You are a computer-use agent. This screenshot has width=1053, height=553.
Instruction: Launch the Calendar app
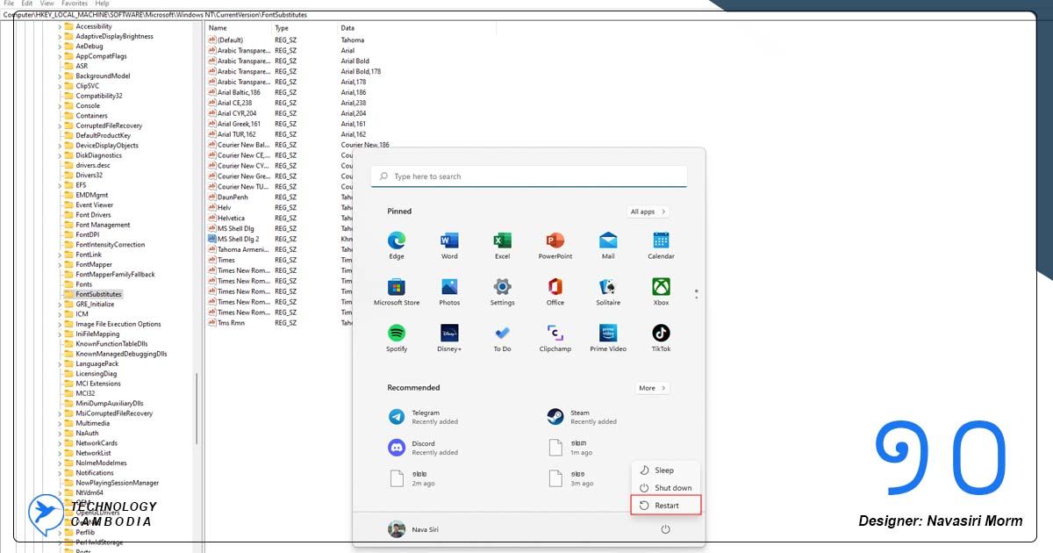pyautogui.click(x=661, y=241)
